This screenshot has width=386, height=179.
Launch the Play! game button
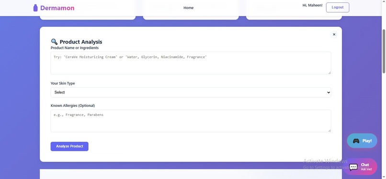362,141
